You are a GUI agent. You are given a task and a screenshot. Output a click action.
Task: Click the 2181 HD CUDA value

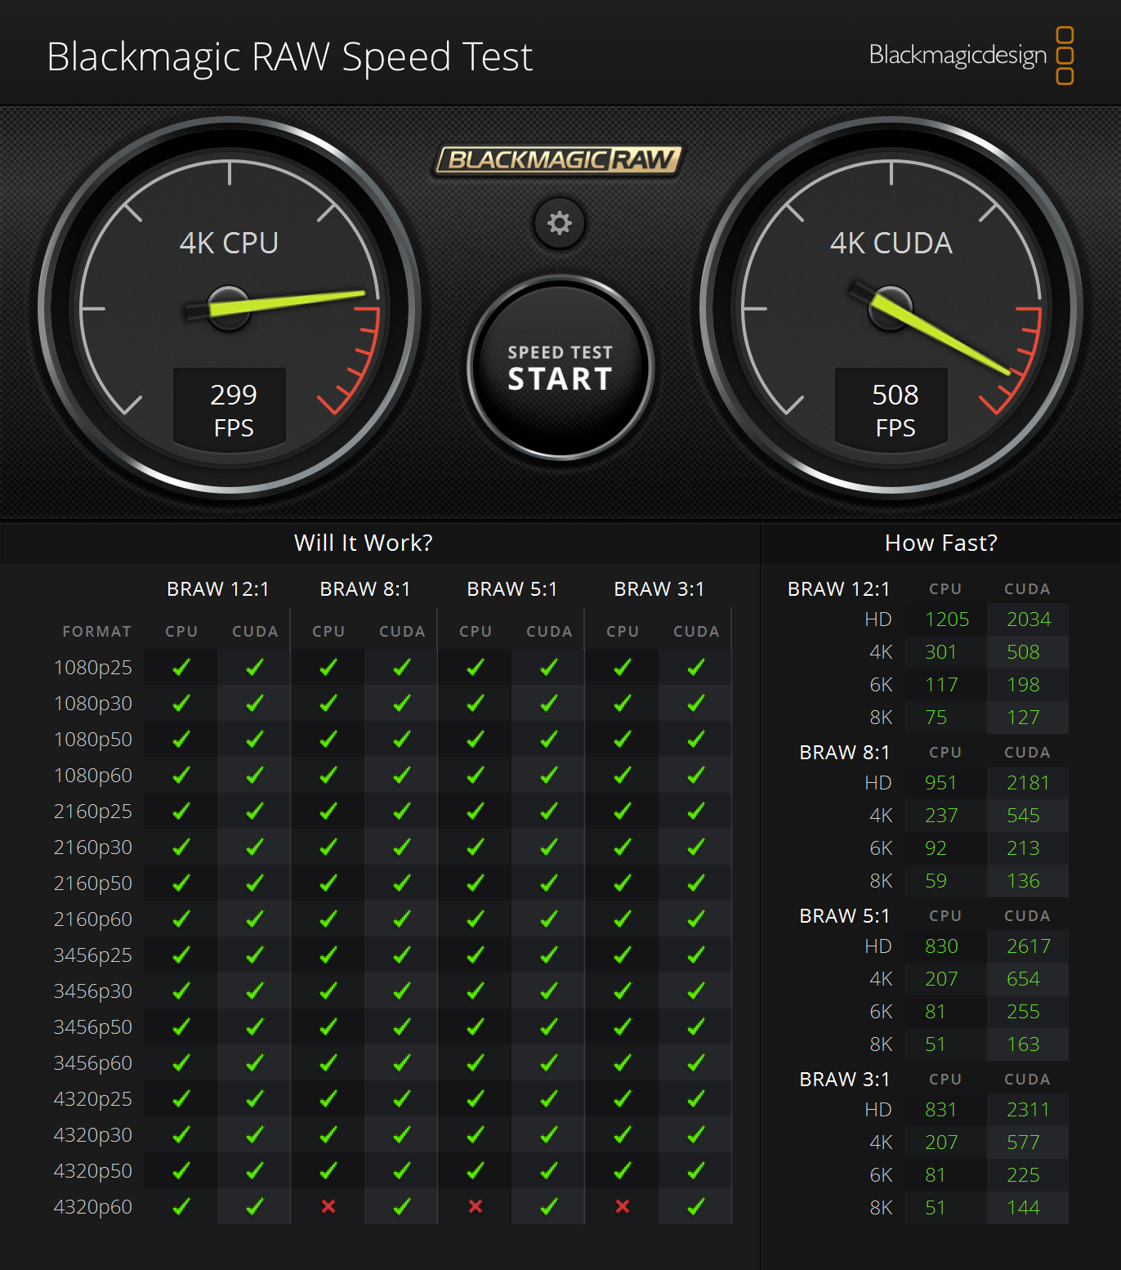tap(1028, 783)
